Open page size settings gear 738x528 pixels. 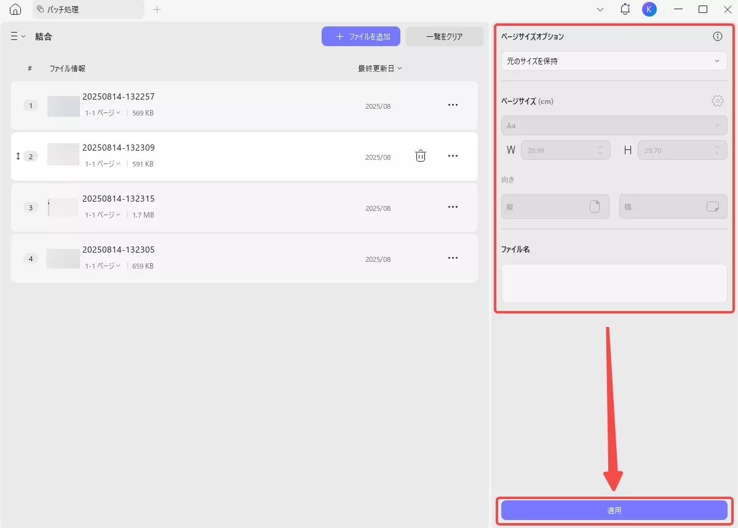tap(717, 101)
